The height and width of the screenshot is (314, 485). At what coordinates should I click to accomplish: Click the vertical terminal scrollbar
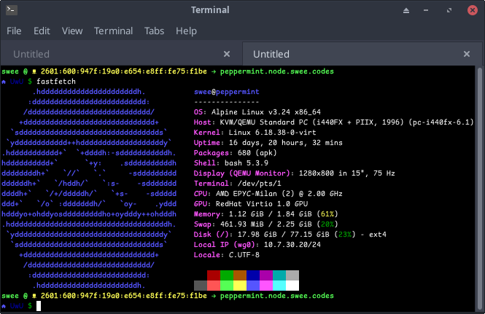click(480, 189)
